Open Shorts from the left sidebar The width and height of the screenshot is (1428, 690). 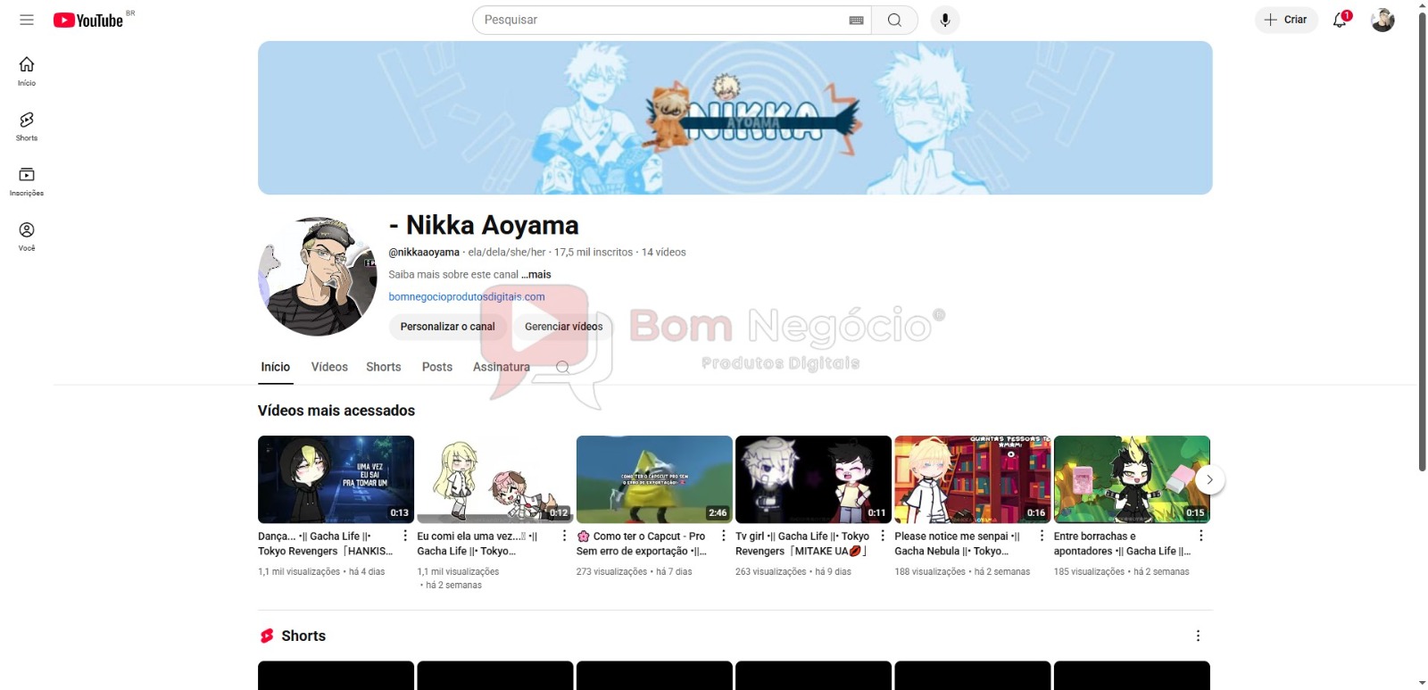[x=27, y=126]
